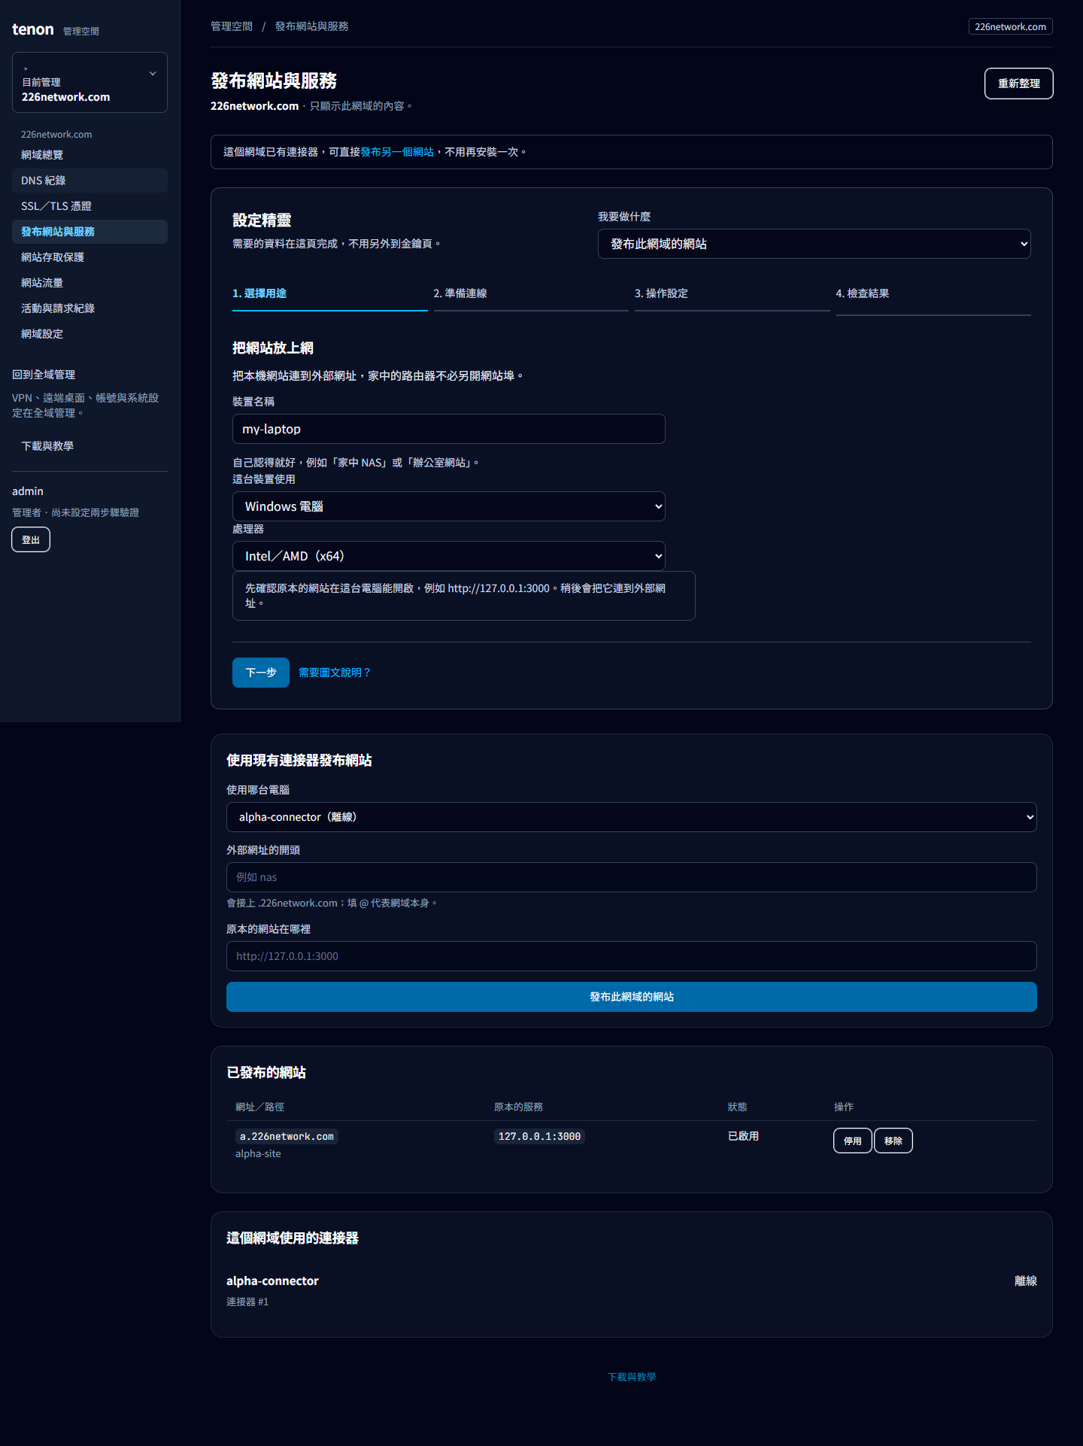Click the 127.0.0.1:3000 service cell
The width and height of the screenshot is (1083, 1446).
point(539,1137)
